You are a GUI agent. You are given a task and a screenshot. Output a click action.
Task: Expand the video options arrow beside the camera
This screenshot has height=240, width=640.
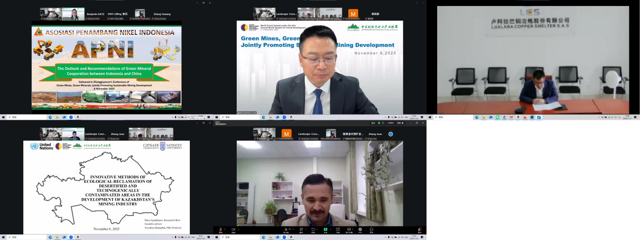pos(239,229)
